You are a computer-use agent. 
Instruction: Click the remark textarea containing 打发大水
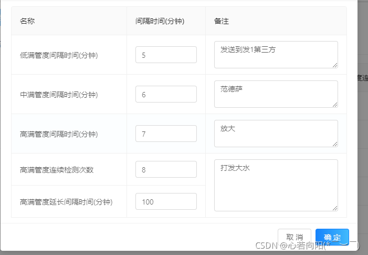(x=276, y=186)
